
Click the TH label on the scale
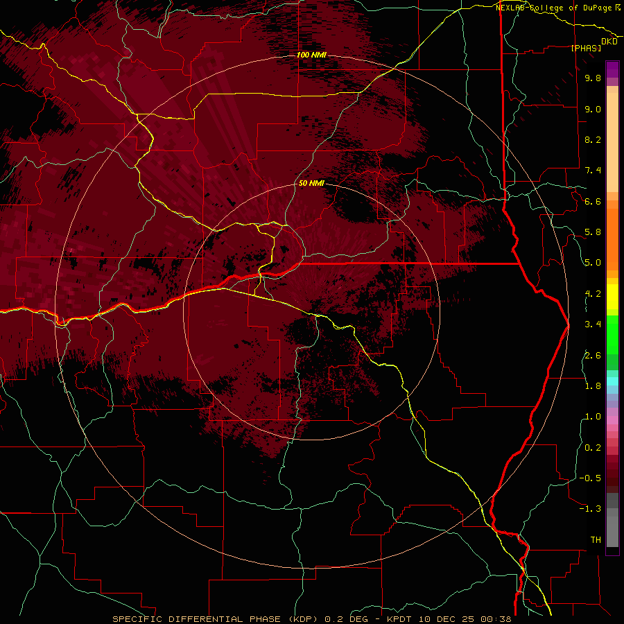click(x=596, y=540)
